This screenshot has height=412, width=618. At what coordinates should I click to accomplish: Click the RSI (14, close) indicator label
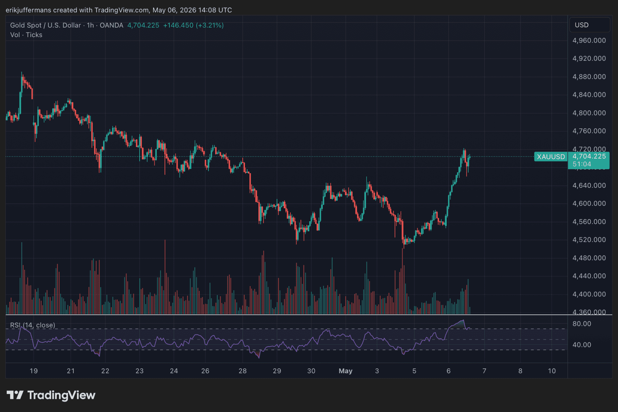tap(33, 325)
